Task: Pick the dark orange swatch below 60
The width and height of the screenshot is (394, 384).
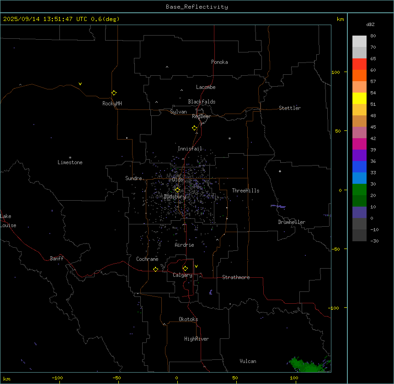Action: coord(359,75)
